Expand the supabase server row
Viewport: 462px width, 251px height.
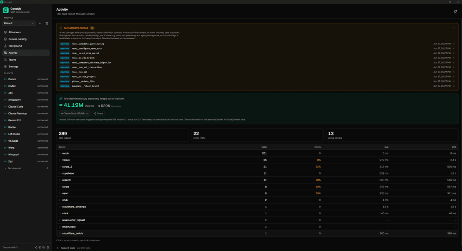click(x=256, y=173)
